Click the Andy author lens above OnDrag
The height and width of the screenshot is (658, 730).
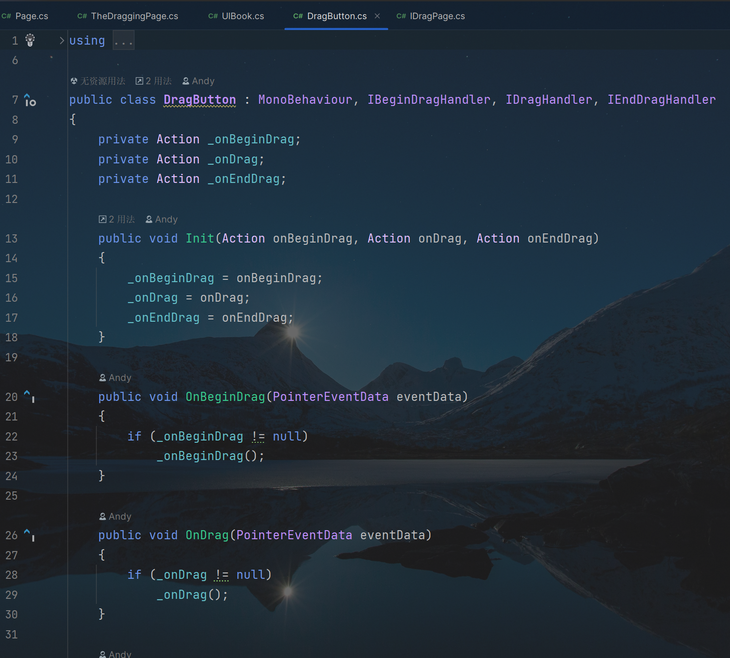point(115,516)
